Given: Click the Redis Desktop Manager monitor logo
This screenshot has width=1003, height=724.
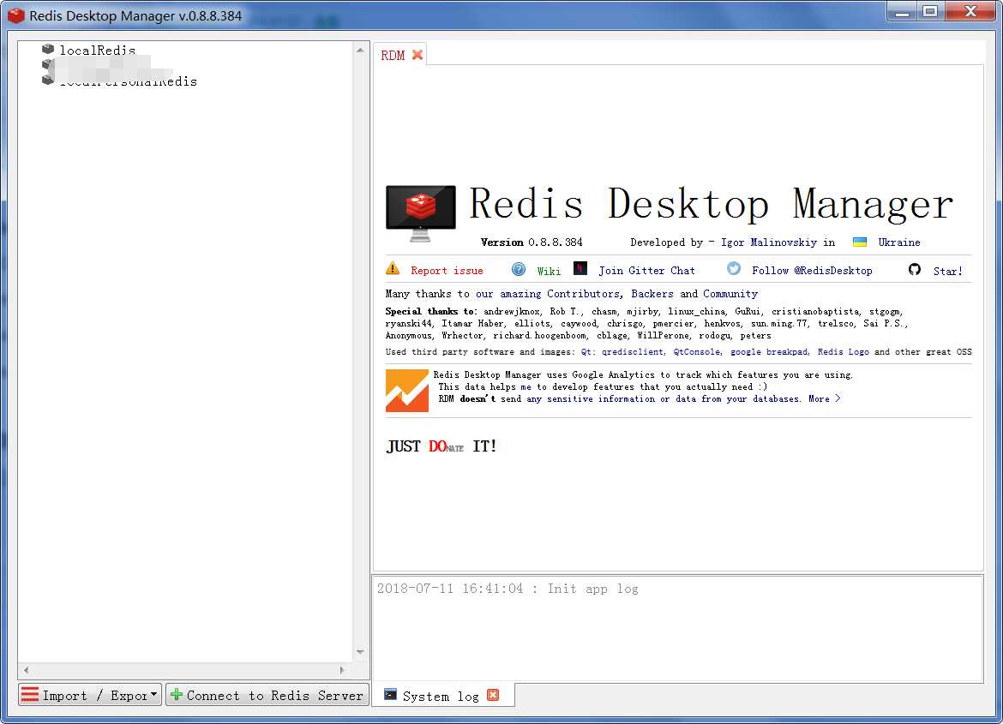Looking at the screenshot, I should (420, 213).
